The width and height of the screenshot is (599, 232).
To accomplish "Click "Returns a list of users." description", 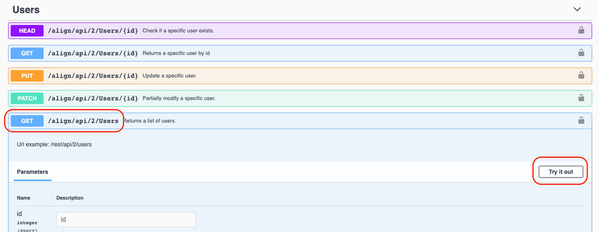I will pos(149,121).
